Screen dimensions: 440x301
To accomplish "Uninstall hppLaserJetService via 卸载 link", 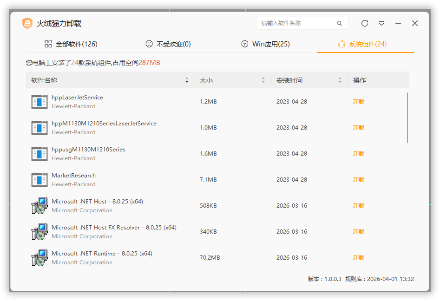I will pos(358,102).
